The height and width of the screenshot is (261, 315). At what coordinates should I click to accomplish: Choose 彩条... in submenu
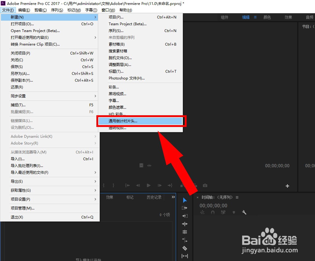140,87
